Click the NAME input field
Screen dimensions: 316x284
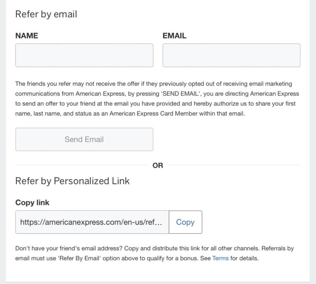pos(84,55)
